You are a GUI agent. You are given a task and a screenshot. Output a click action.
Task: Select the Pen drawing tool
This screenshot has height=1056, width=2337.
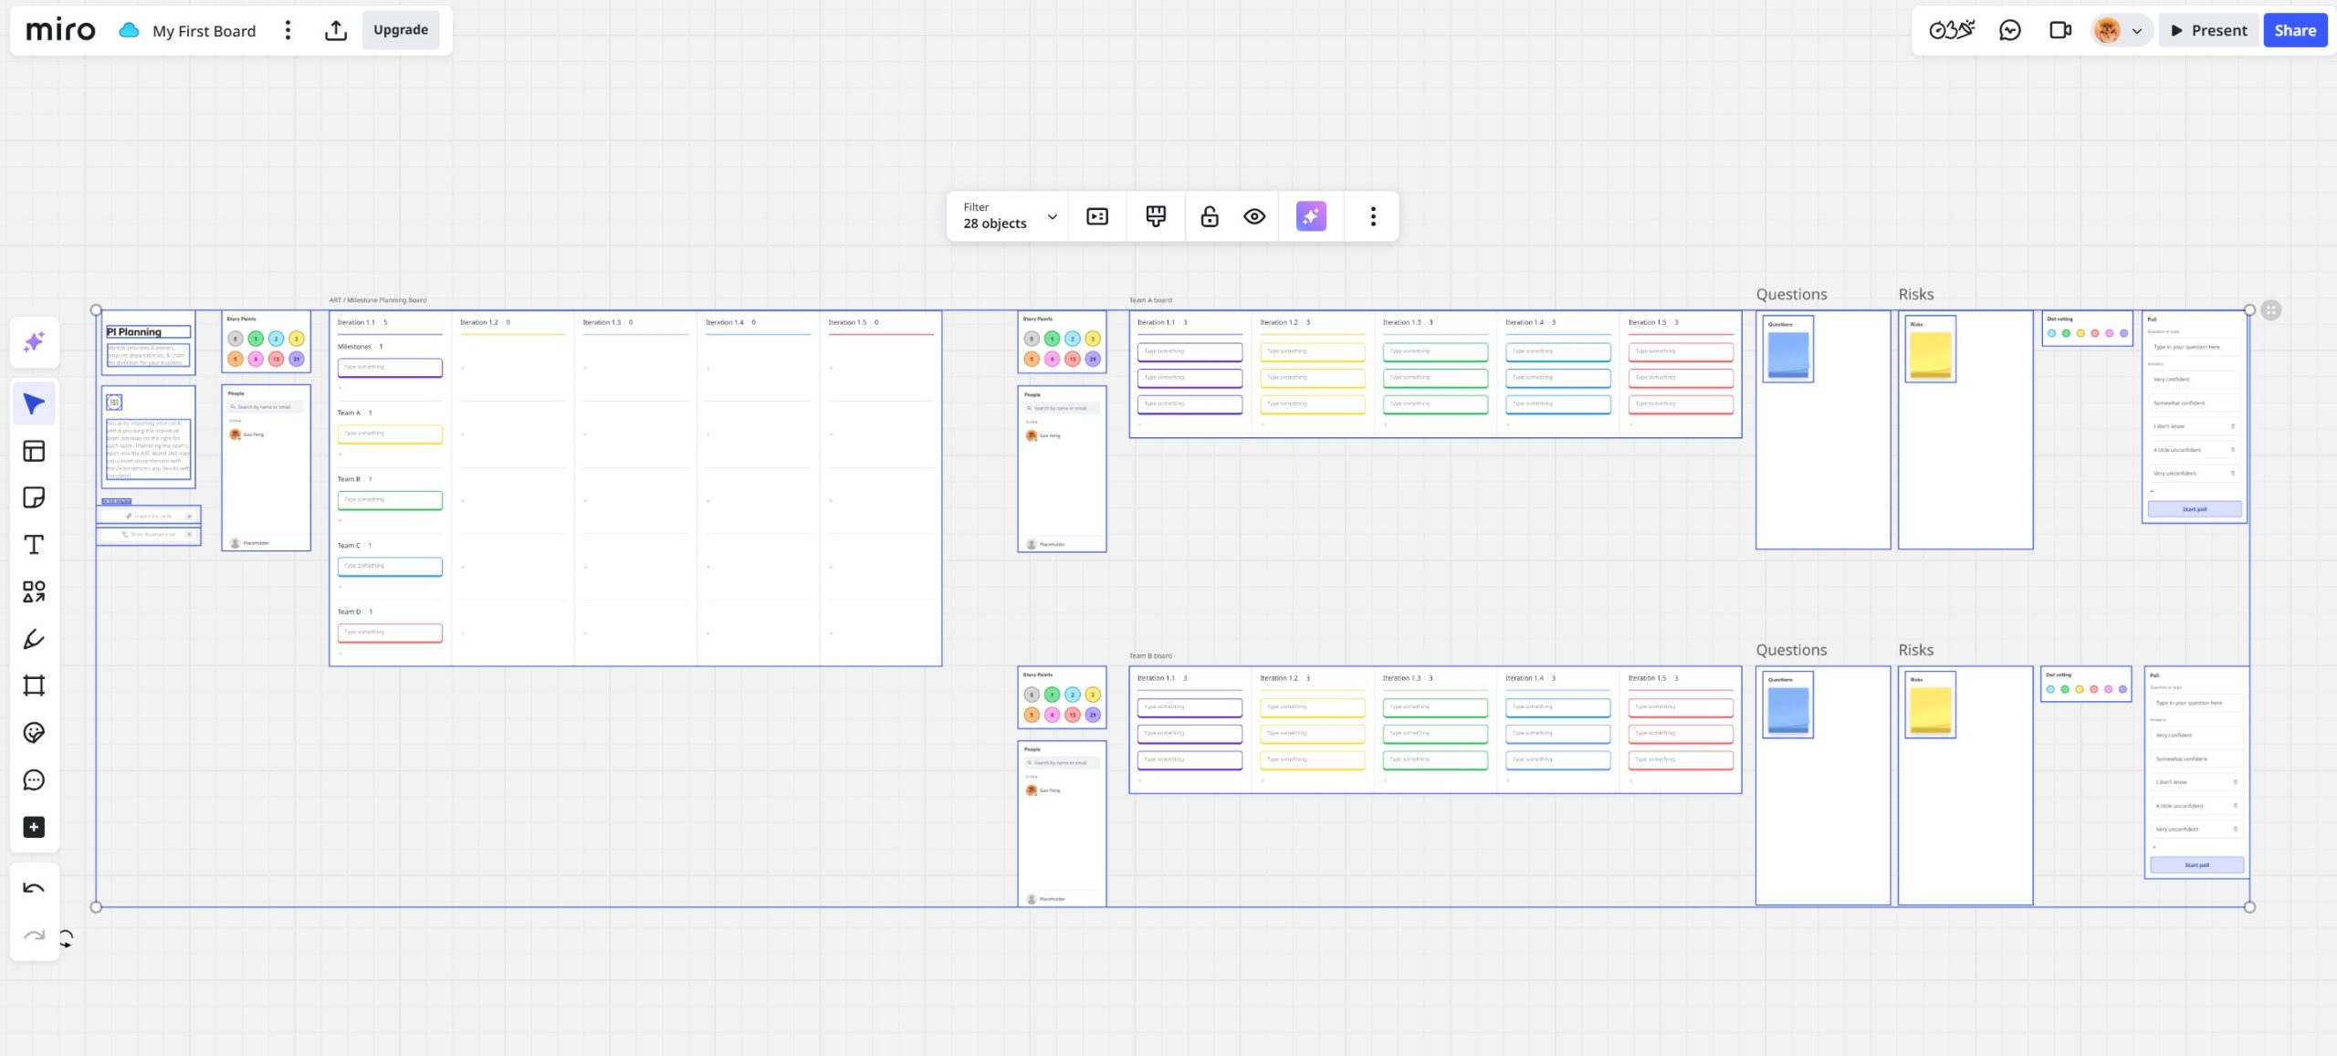pyautogui.click(x=34, y=639)
